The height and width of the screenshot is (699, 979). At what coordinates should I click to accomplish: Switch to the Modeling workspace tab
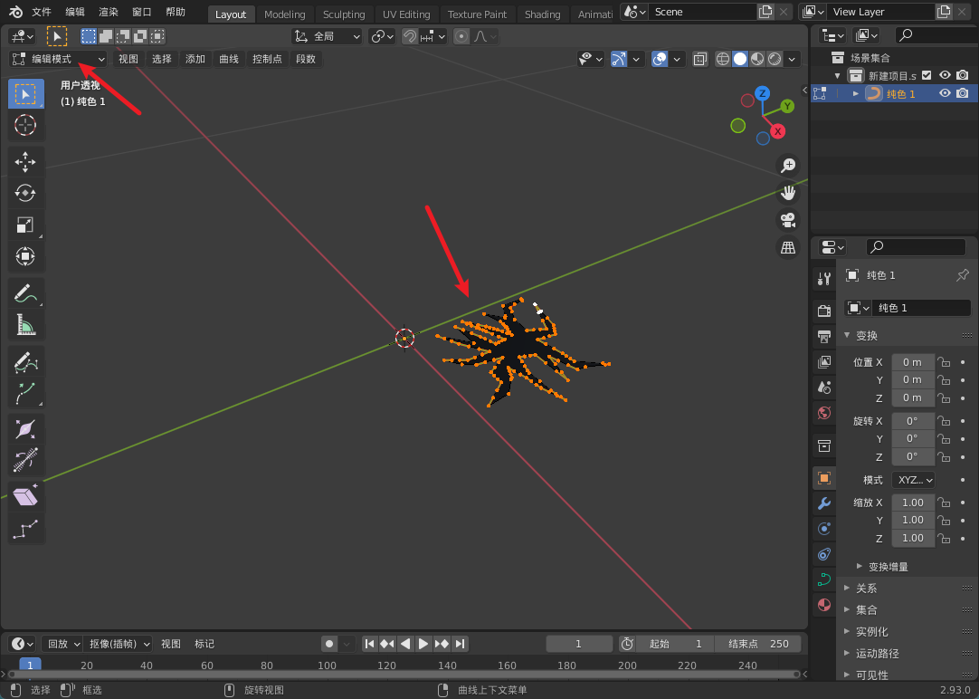(285, 14)
